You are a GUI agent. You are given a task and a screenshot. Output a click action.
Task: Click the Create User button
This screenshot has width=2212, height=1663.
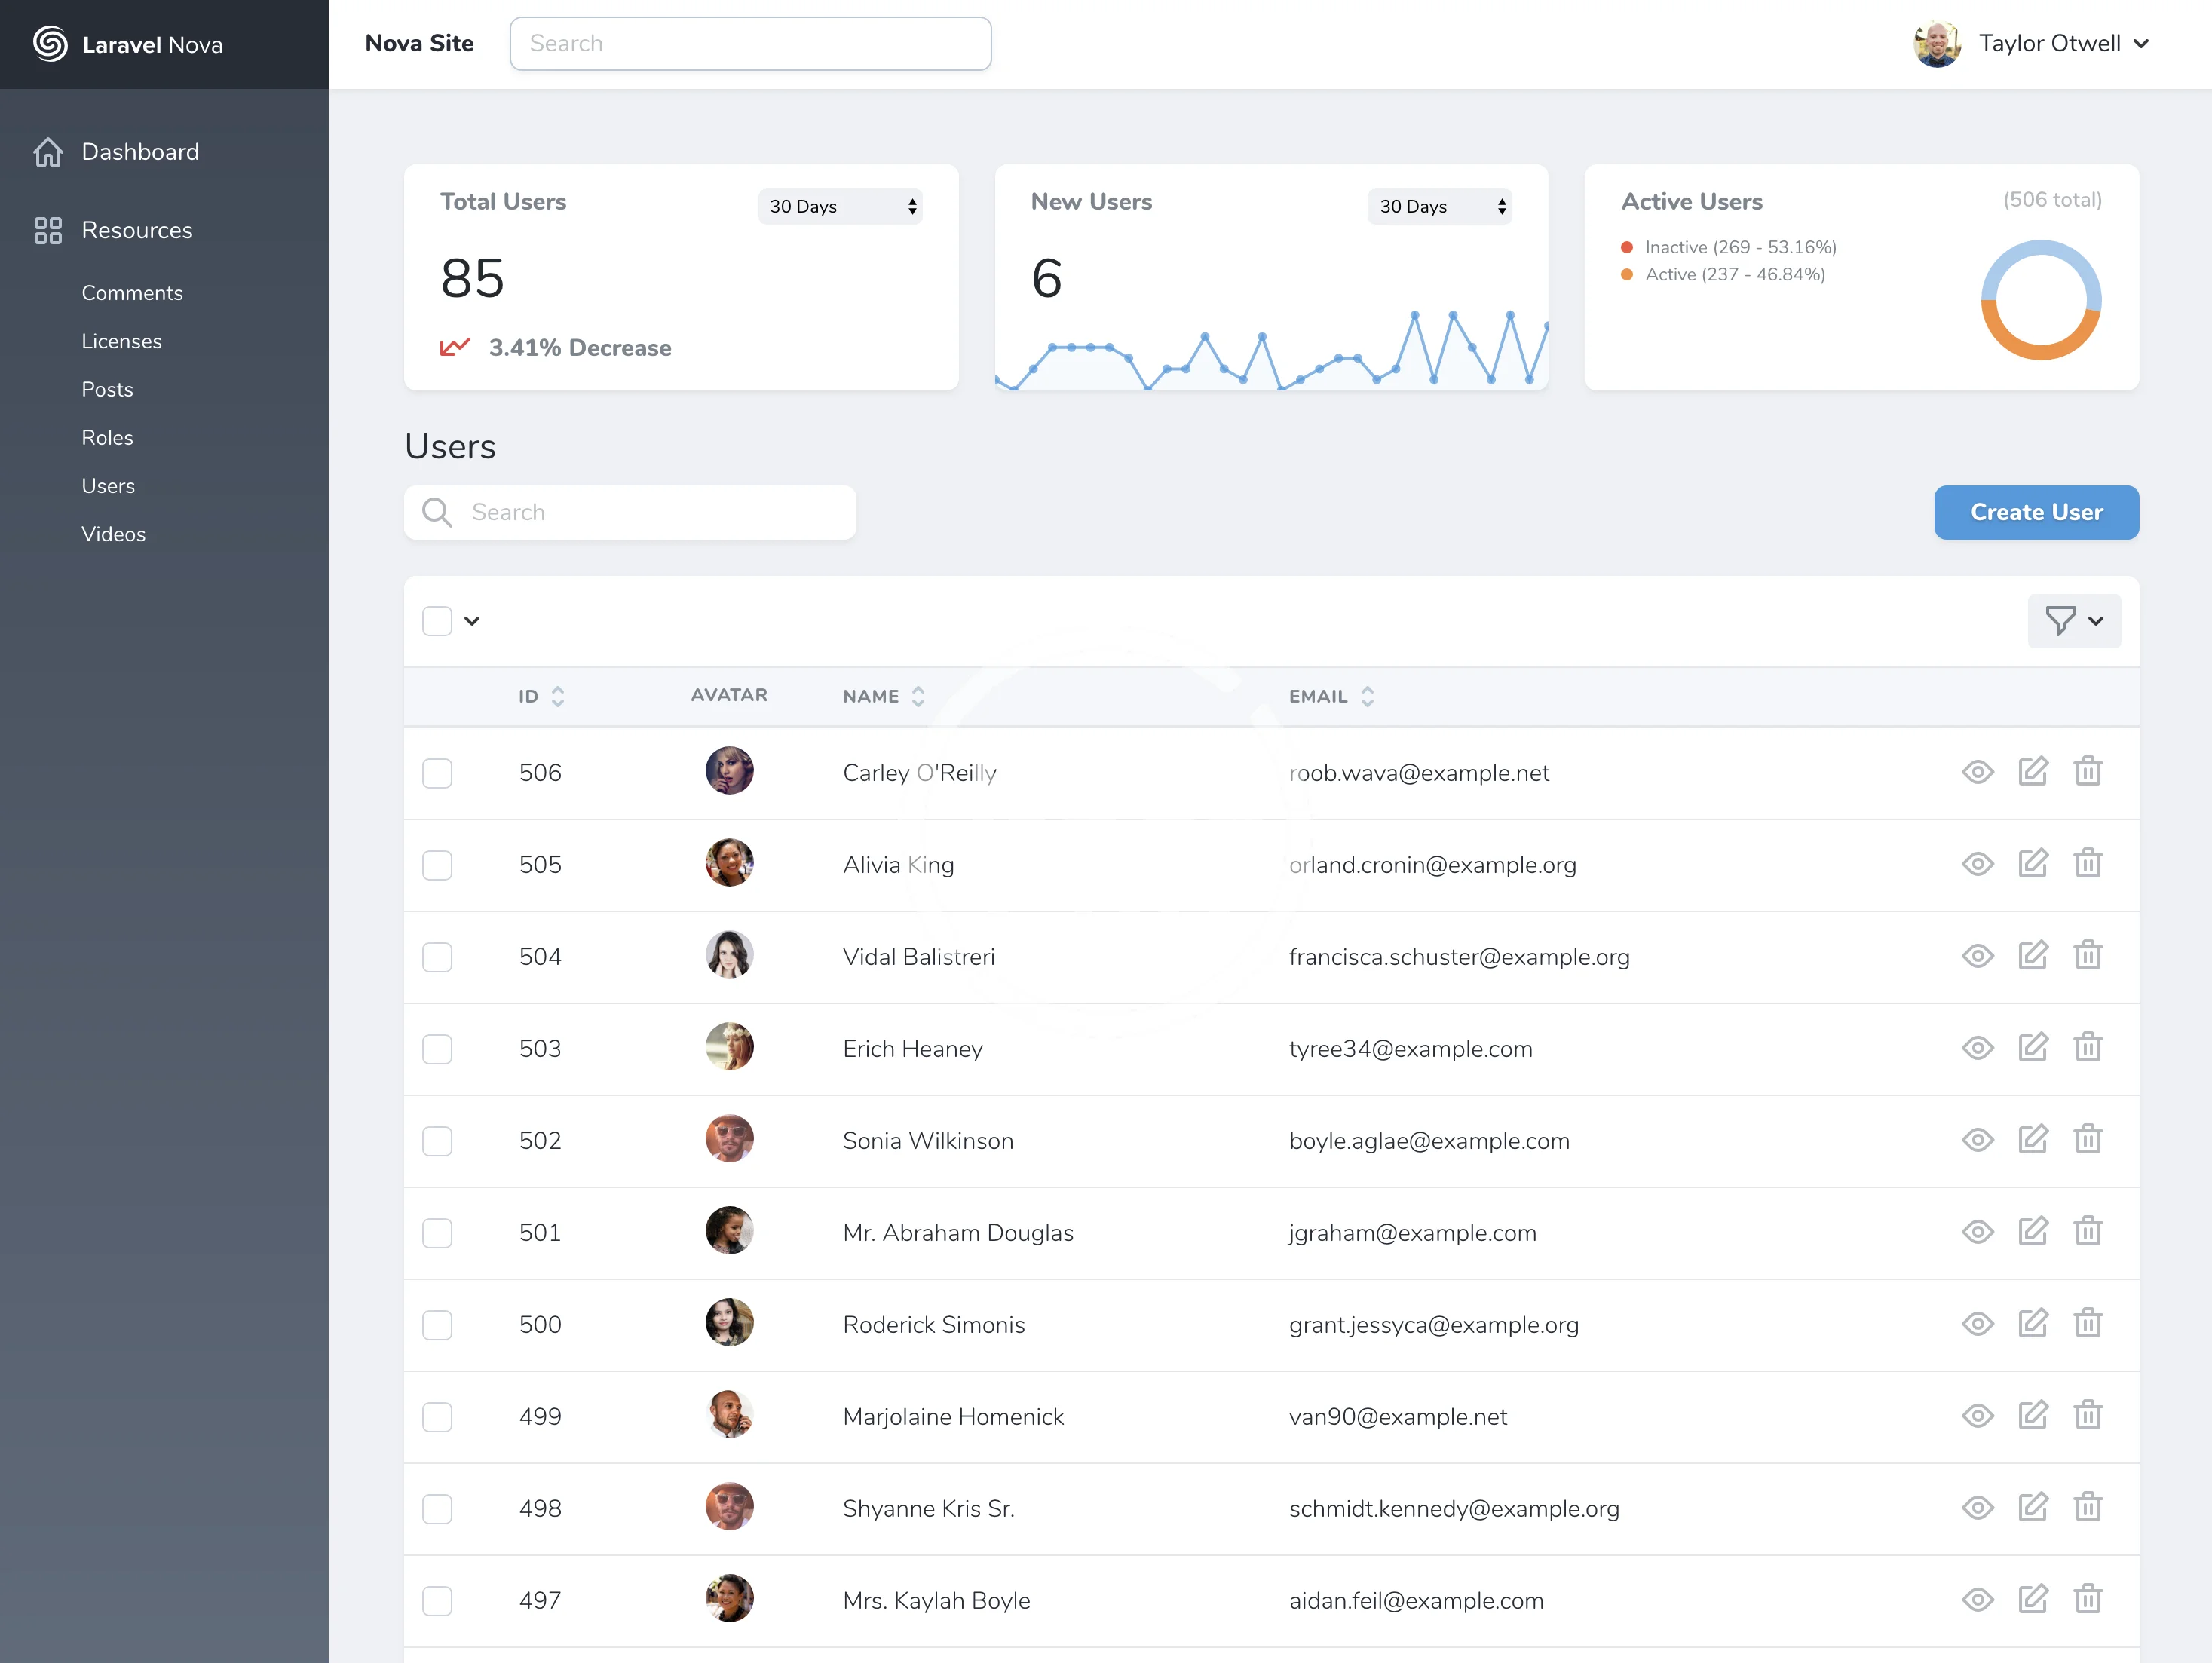click(x=2036, y=512)
